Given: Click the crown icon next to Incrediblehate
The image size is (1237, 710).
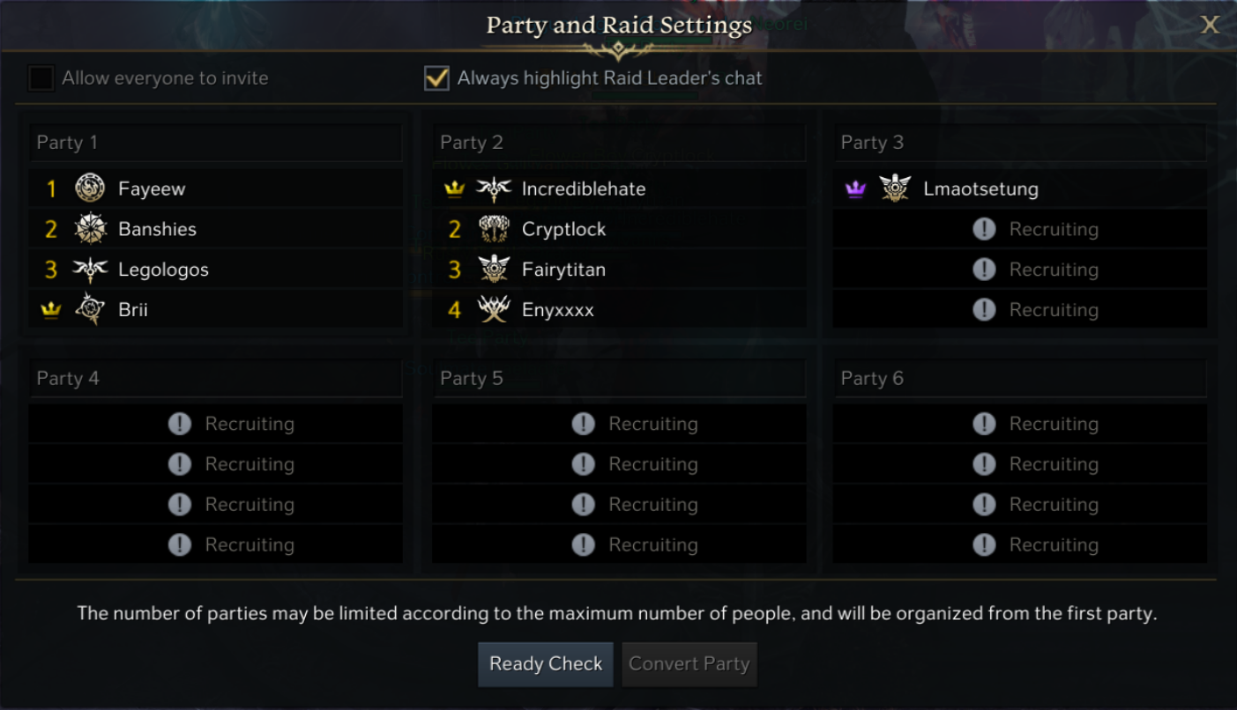Looking at the screenshot, I should coord(455,189).
